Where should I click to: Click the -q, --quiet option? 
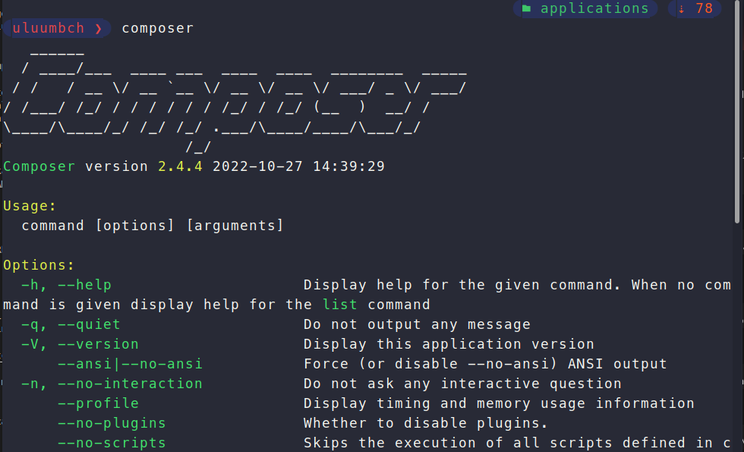point(71,324)
